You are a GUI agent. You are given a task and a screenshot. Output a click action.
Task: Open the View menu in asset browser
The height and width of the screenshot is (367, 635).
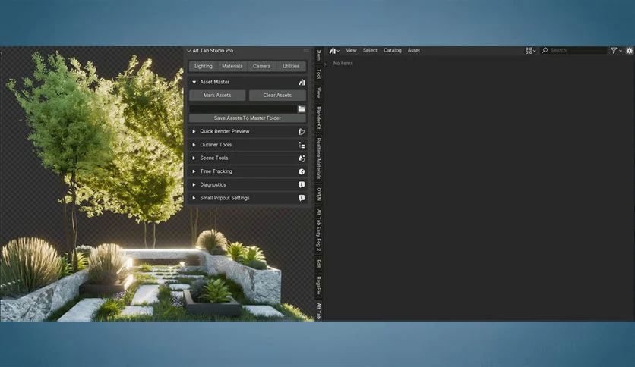(x=351, y=51)
